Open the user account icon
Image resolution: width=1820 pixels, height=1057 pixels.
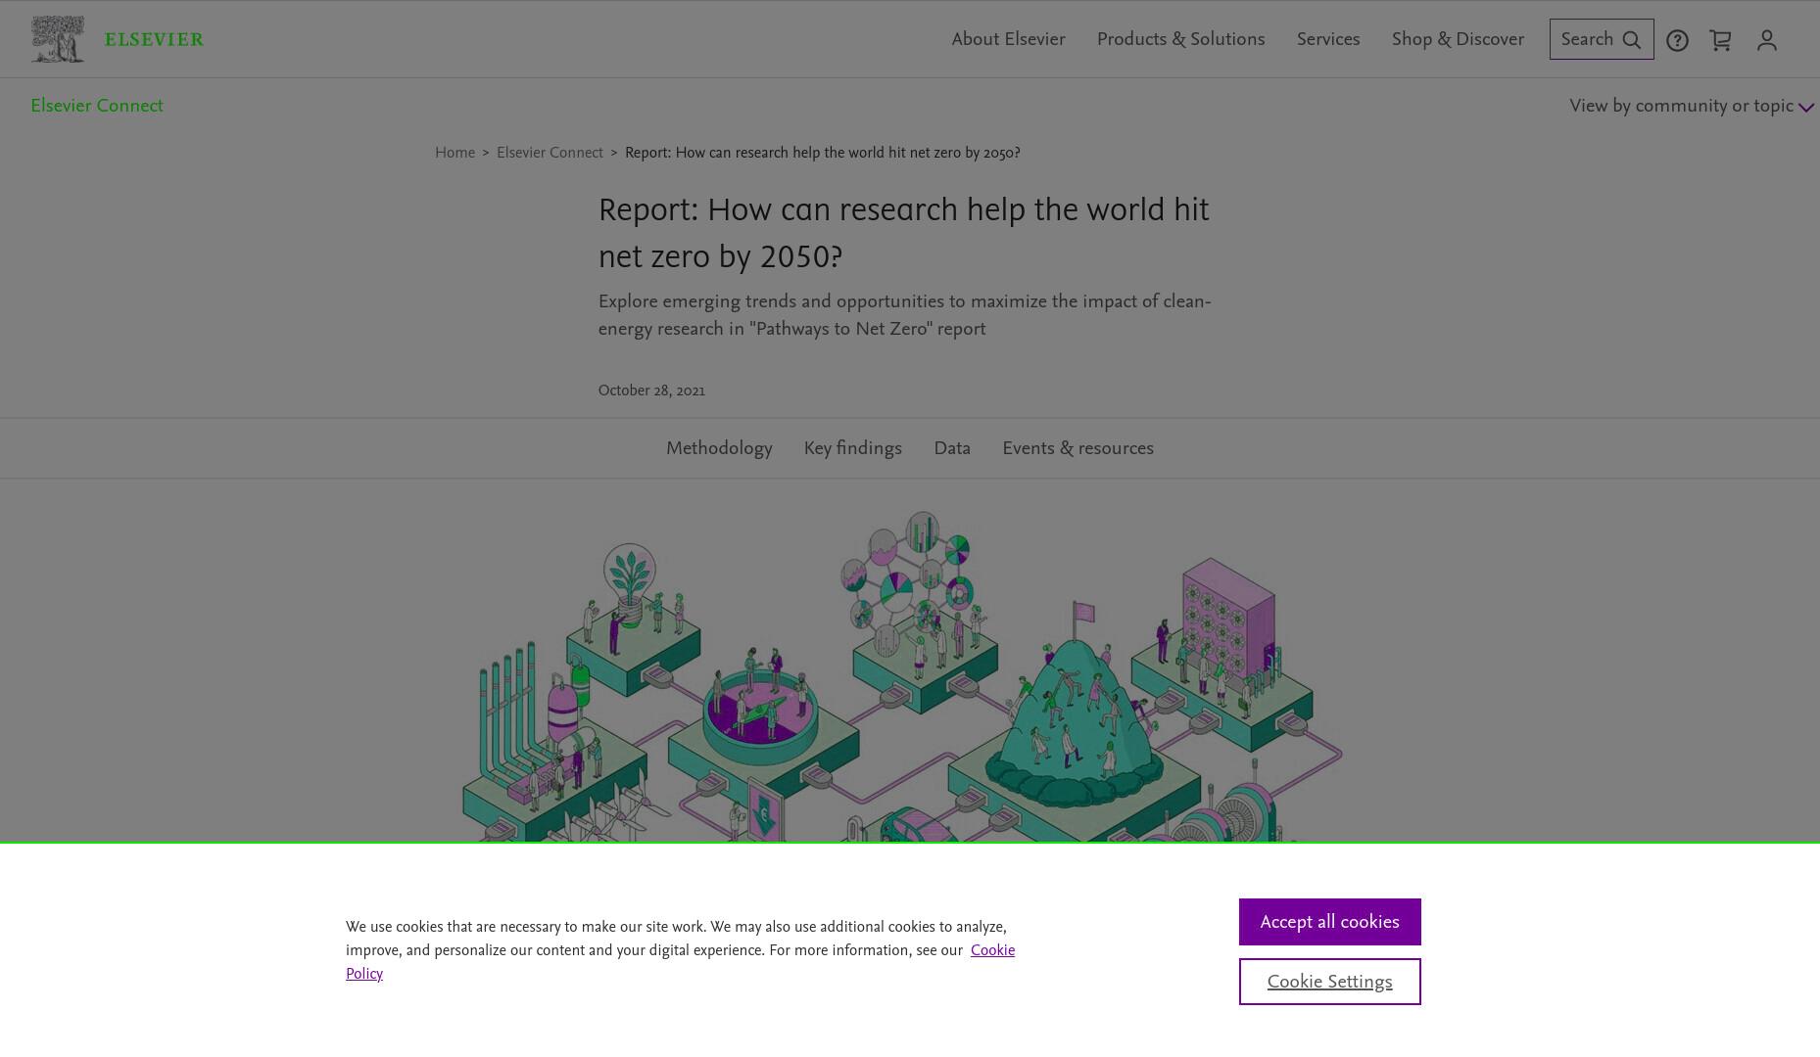click(1766, 40)
